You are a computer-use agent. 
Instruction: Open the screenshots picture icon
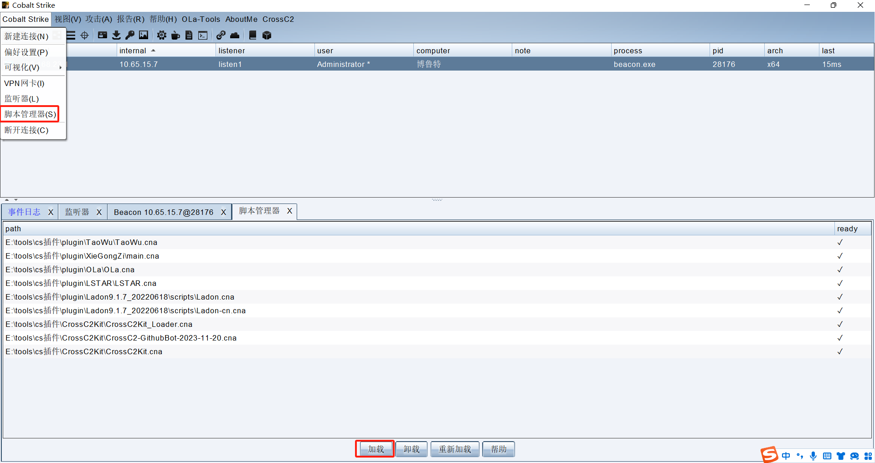coord(144,36)
